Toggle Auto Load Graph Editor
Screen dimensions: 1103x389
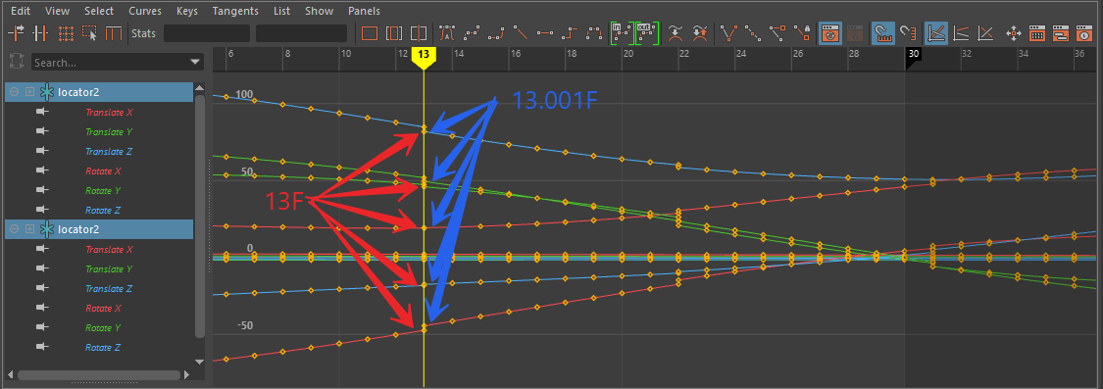coord(830,32)
